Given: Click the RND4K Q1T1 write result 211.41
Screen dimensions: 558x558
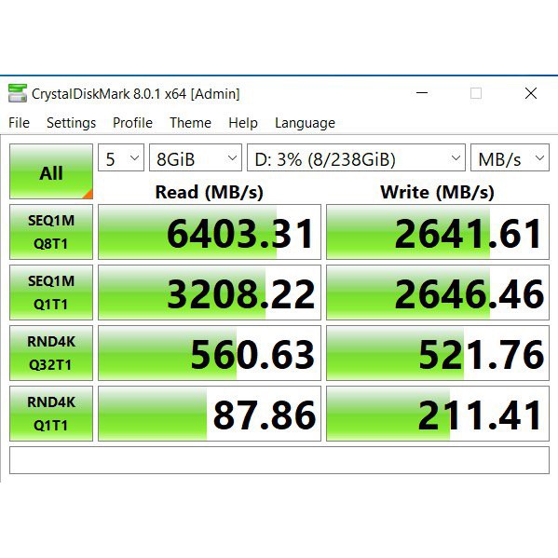Looking at the screenshot, I should click(x=438, y=414).
